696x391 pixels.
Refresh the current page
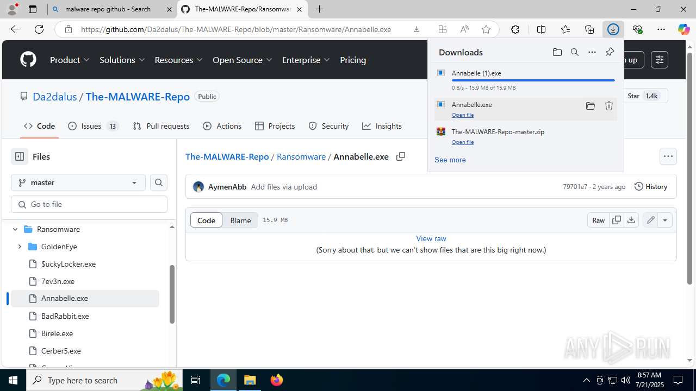(39, 29)
